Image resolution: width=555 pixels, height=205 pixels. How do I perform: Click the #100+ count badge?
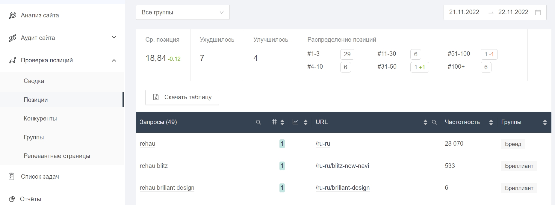click(x=486, y=67)
